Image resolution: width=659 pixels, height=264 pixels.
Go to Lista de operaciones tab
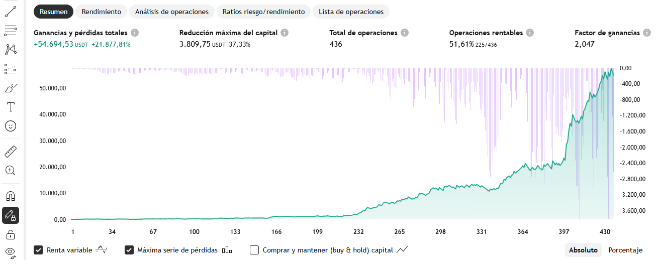coord(351,12)
